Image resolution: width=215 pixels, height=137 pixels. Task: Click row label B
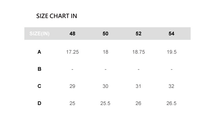tap(39, 69)
